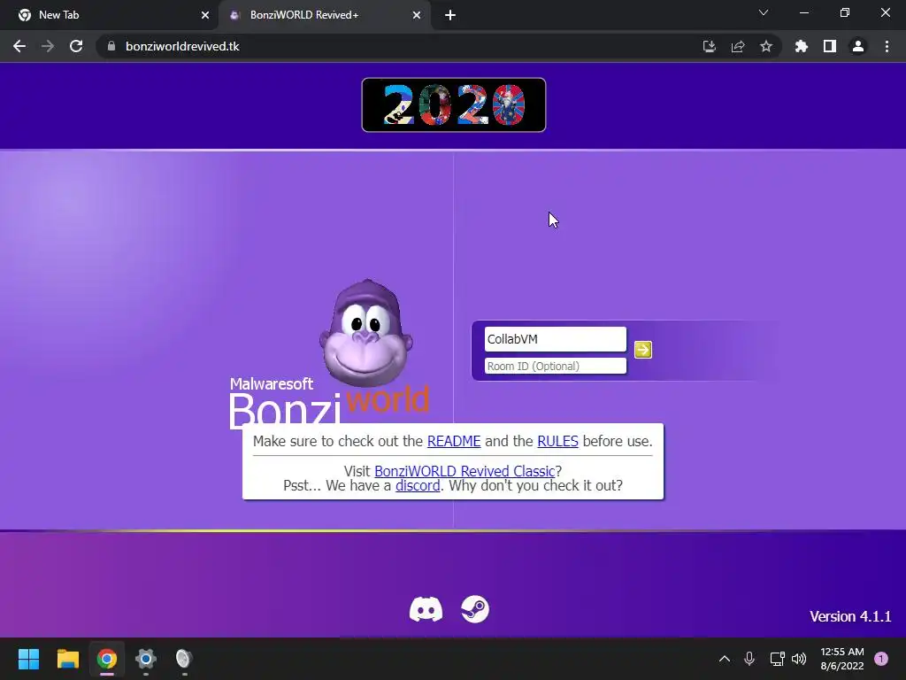Open a new tab with the plus button

[450, 15]
